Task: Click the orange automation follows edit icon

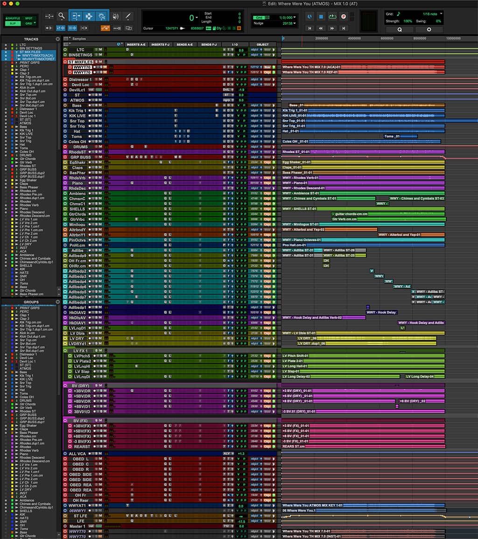Action: [x=105, y=28]
